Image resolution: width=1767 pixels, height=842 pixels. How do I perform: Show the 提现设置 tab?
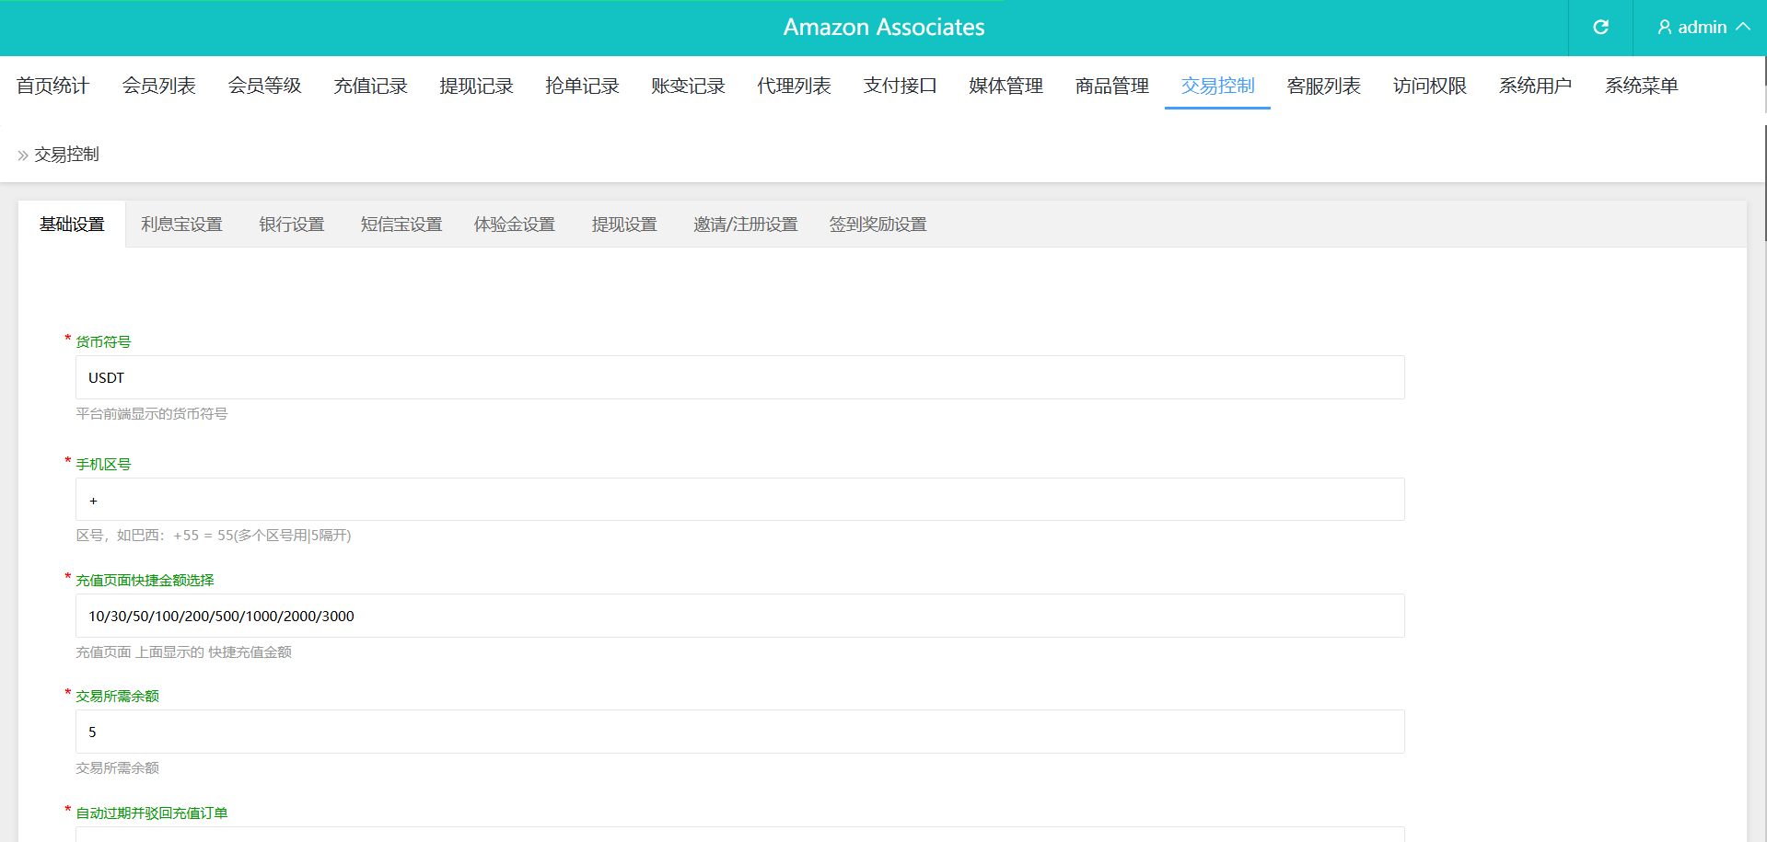pos(624,225)
